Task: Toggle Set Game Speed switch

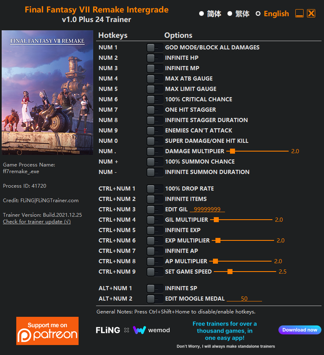Action: coord(155,272)
